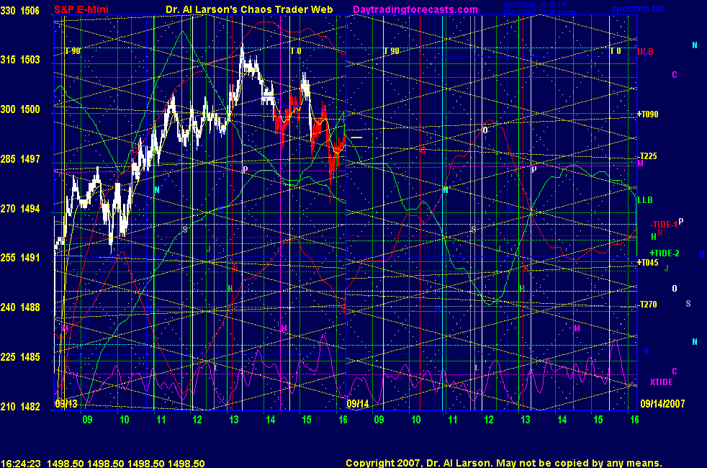Click the Dr. Al Larson's Chaos Trader Web heading
Image resolution: width=707 pixels, height=468 pixels.
[249, 9]
